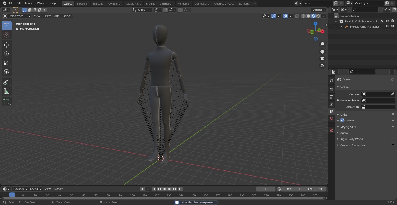Select the Select Box tool in toolbar
The height and width of the screenshot is (205, 397).
(x=6, y=26)
